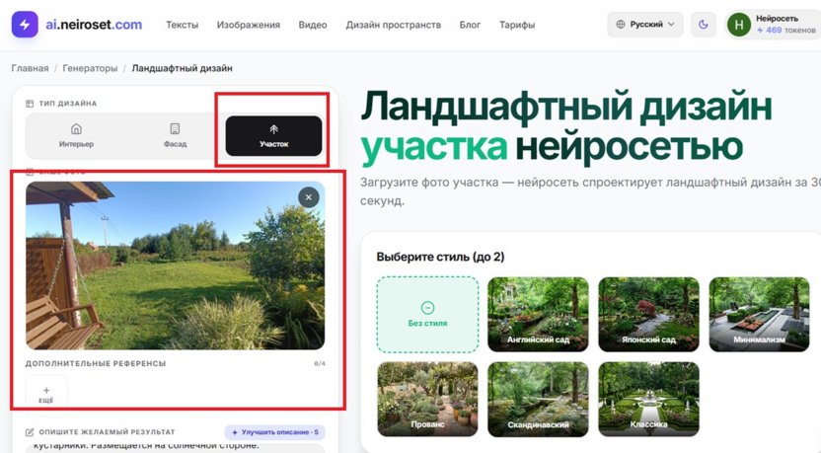Open the Изображения menu item
This screenshot has width=821, height=453.
click(x=249, y=25)
